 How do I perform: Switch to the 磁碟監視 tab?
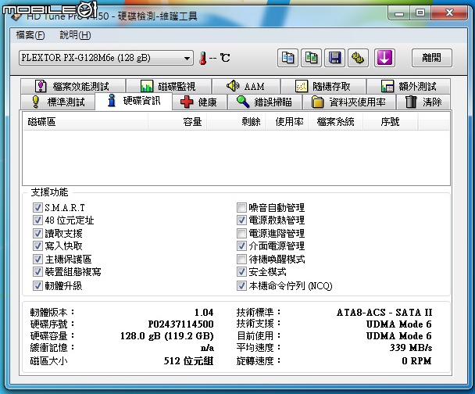pyautogui.click(x=169, y=86)
